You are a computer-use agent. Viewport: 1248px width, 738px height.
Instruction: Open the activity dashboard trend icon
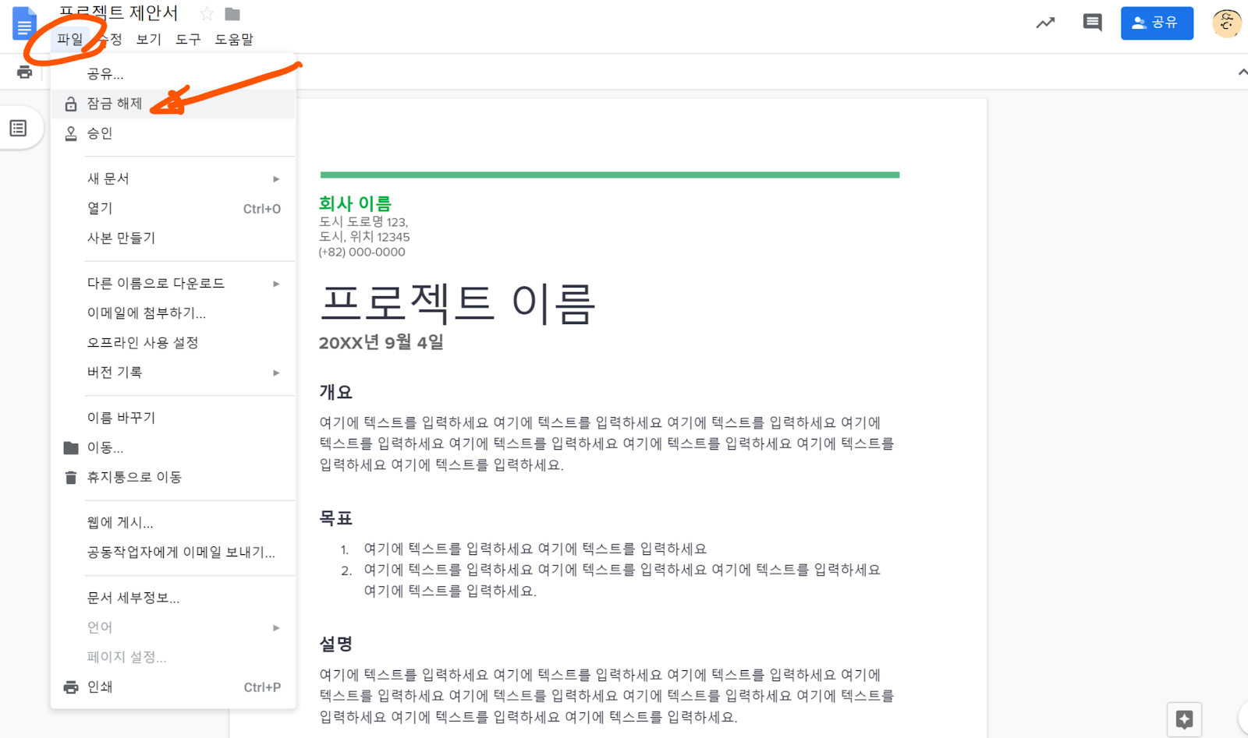point(1045,23)
